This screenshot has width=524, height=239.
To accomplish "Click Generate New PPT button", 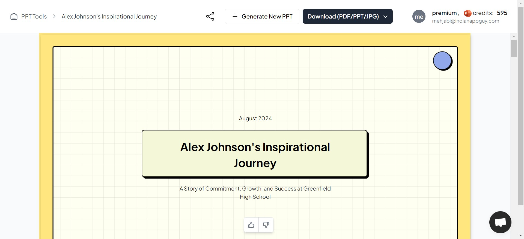I will click(262, 16).
